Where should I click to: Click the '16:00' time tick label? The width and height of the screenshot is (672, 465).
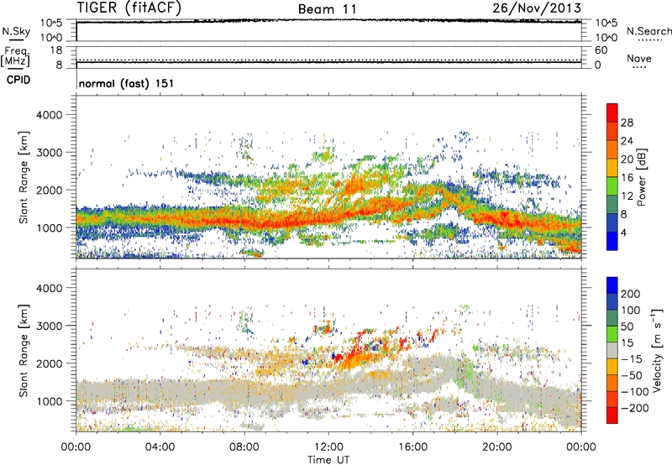[412, 447]
